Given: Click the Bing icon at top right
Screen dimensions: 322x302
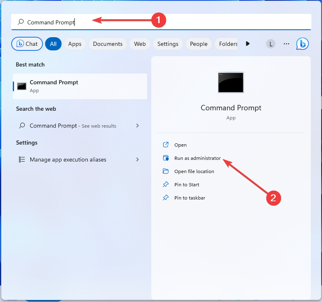Looking at the screenshot, I should (x=302, y=44).
